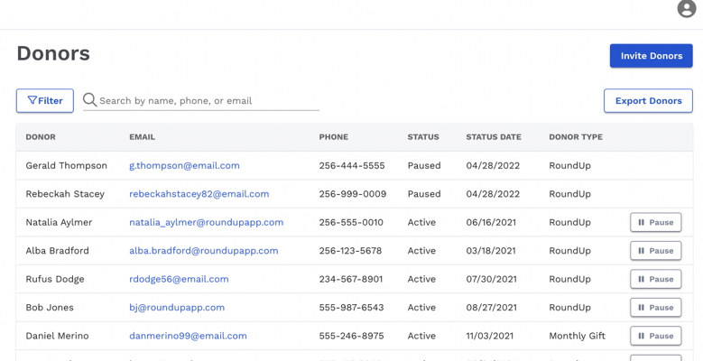
Task: Click danmerino99@email.com email link
Action: coord(188,336)
